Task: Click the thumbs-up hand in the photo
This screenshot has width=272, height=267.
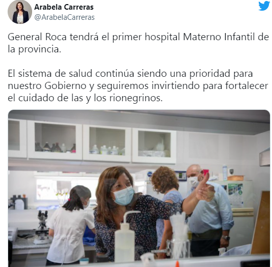Action: tap(206, 189)
